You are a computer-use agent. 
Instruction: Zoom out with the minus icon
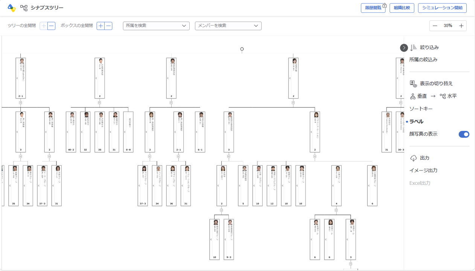point(435,26)
